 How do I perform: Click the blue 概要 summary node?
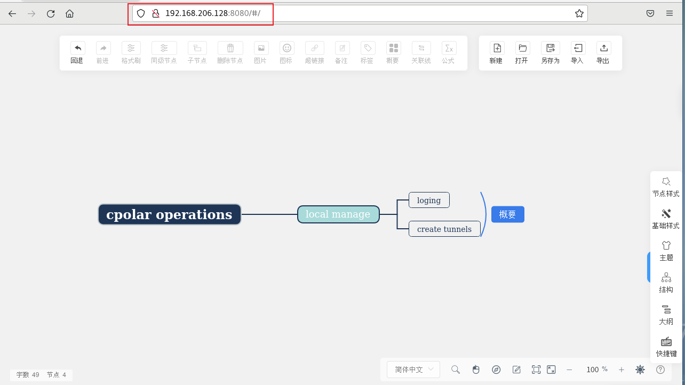point(507,214)
